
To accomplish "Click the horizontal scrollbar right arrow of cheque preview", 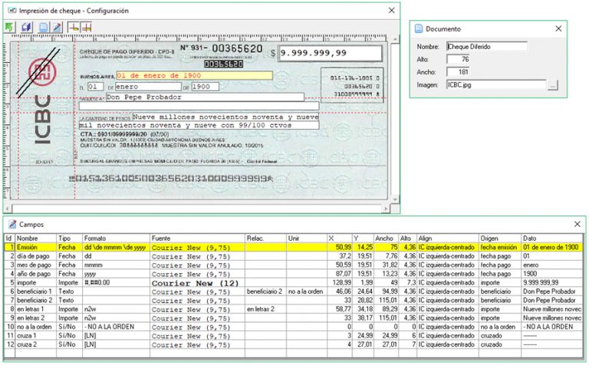I will [386, 209].
